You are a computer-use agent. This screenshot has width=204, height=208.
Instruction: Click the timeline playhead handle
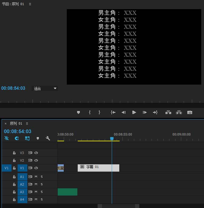(112, 139)
